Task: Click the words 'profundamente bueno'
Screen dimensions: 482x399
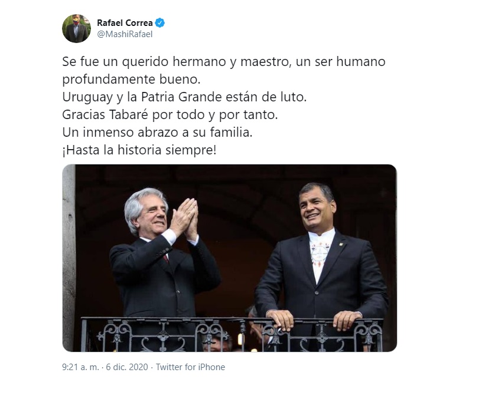Action: [x=131, y=80]
